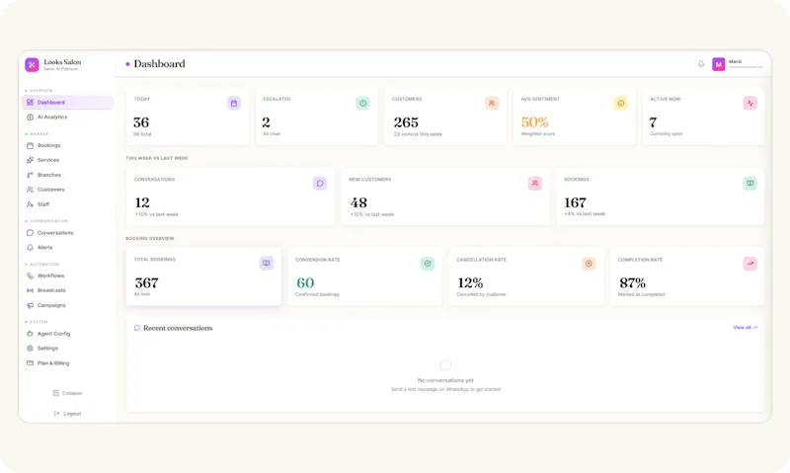This screenshot has width=790, height=473.
Task: Open Agent Config settings
Action: (x=67, y=334)
